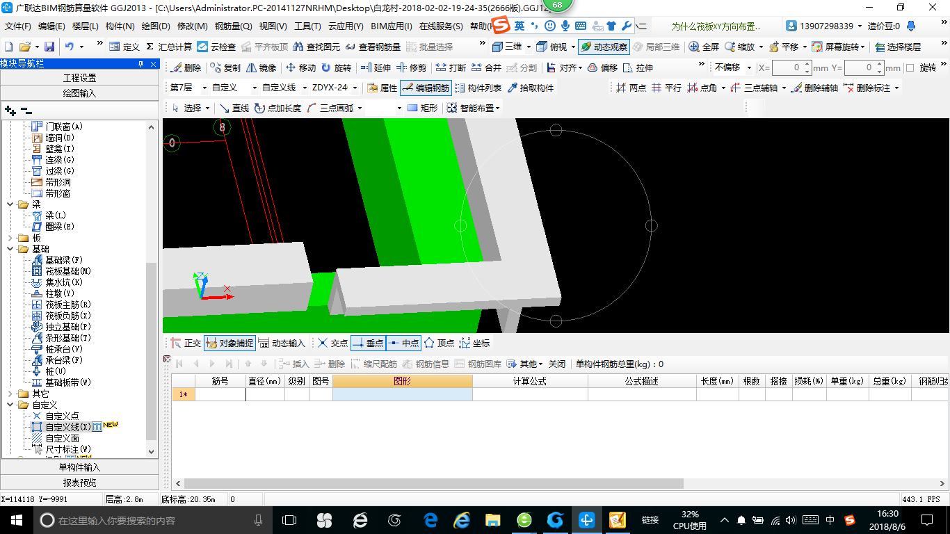The width and height of the screenshot is (950, 534).
Task: Toggle 编辑钢筋 edit rebar panel
Action: [x=426, y=88]
